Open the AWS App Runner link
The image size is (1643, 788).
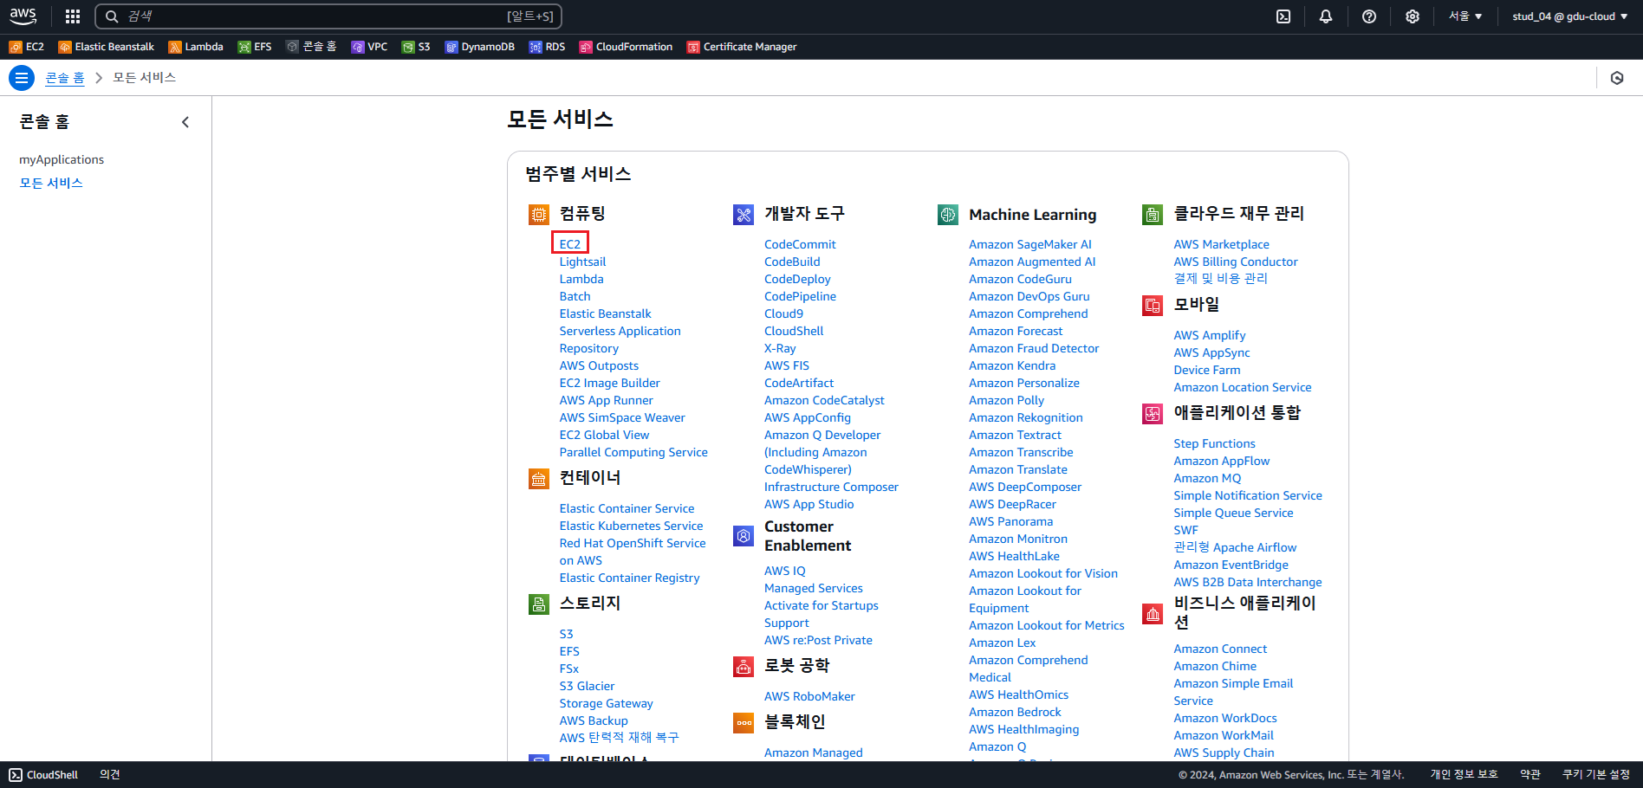607,400
